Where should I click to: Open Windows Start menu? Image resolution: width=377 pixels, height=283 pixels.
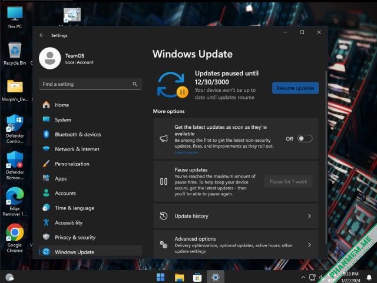tap(161, 278)
